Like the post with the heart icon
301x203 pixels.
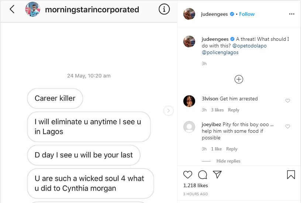(188, 174)
